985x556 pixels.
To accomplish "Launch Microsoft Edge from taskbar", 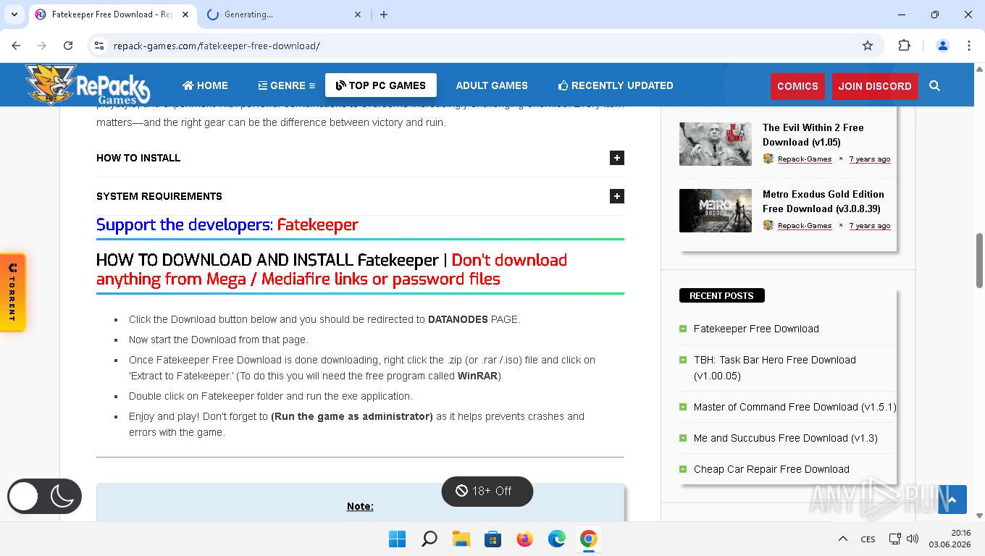I will coord(557,539).
